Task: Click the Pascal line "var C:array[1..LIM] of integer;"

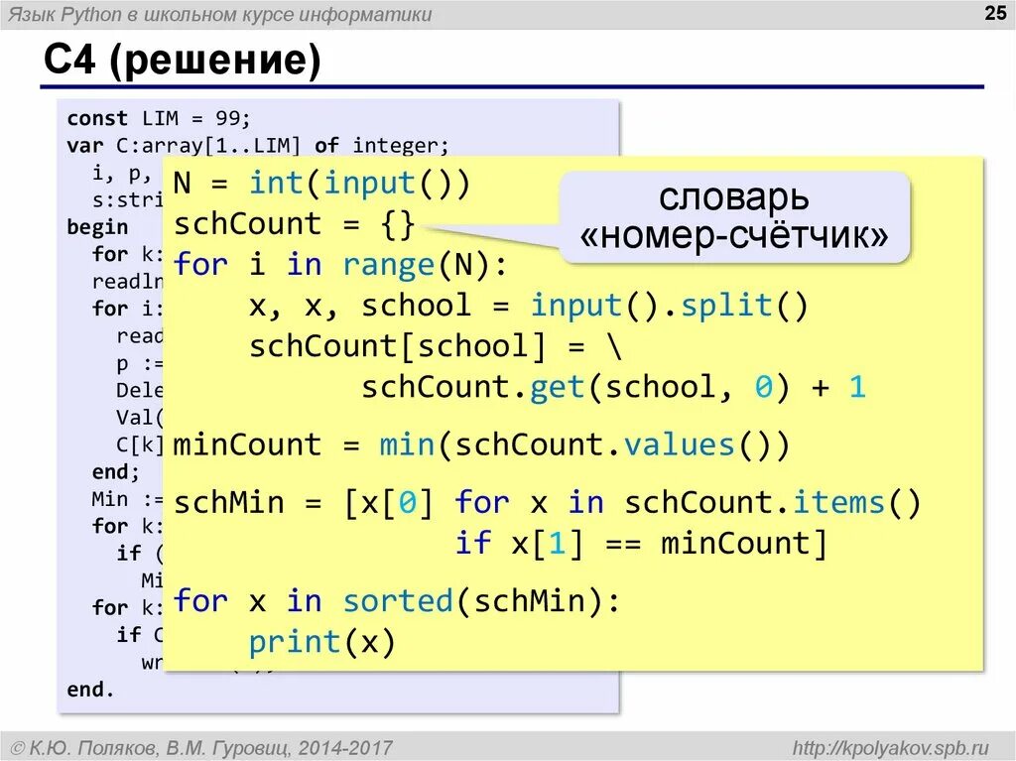Action: pyautogui.click(x=258, y=145)
